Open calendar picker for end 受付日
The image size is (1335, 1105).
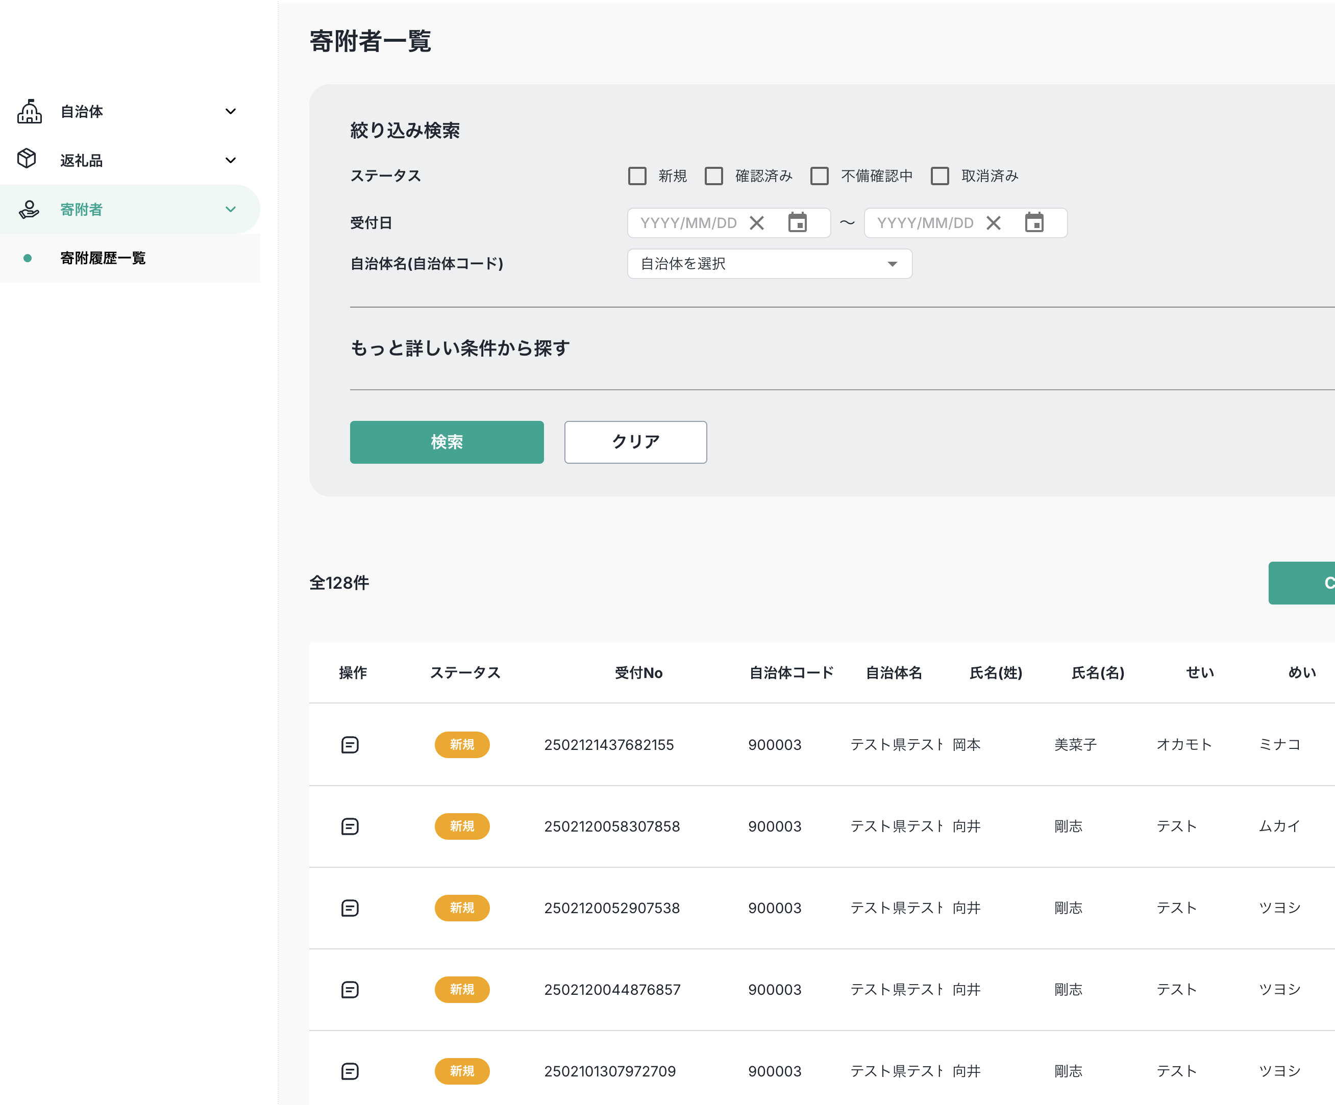[1034, 223]
